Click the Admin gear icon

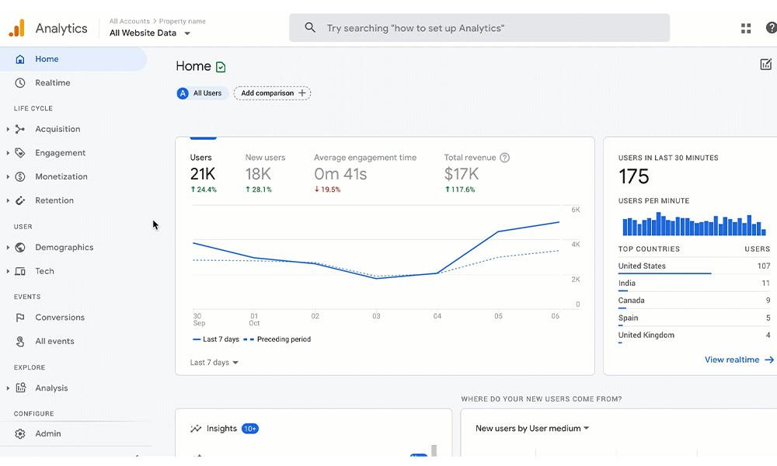pyautogui.click(x=20, y=434)
